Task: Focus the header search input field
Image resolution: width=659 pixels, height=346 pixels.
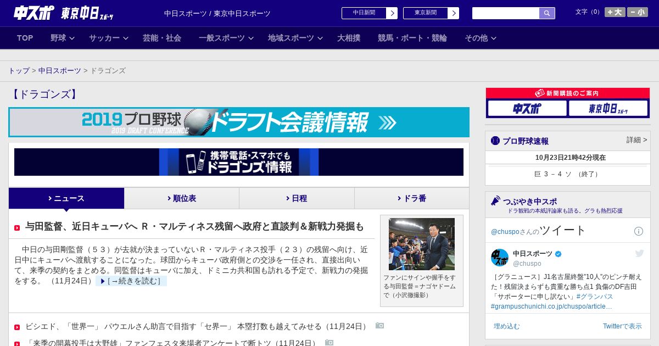Action: coord(506,13)
